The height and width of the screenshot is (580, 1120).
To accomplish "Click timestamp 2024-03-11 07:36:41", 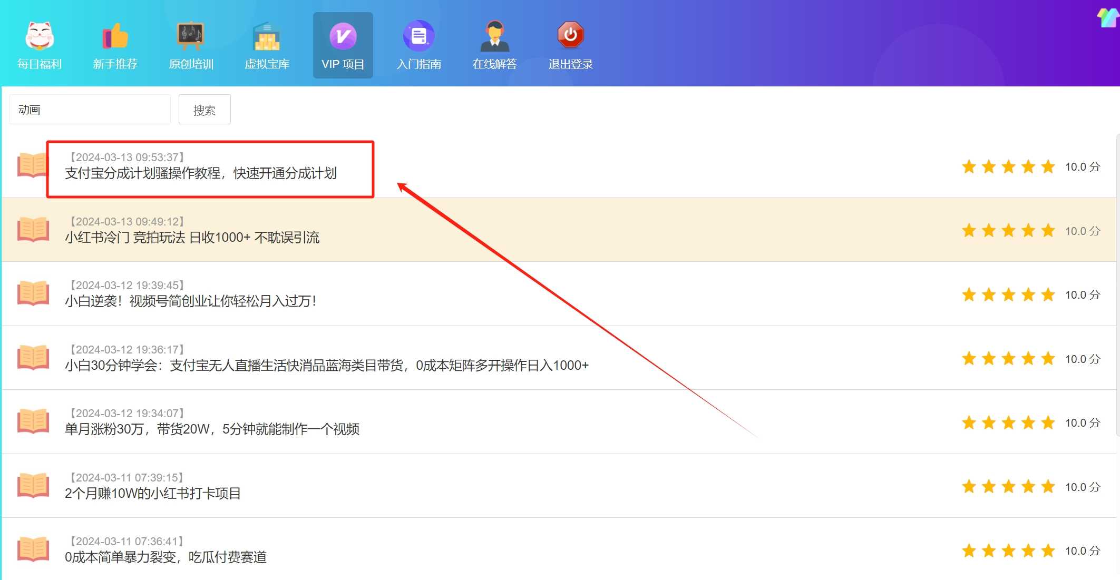I will [x=127, y=542].
